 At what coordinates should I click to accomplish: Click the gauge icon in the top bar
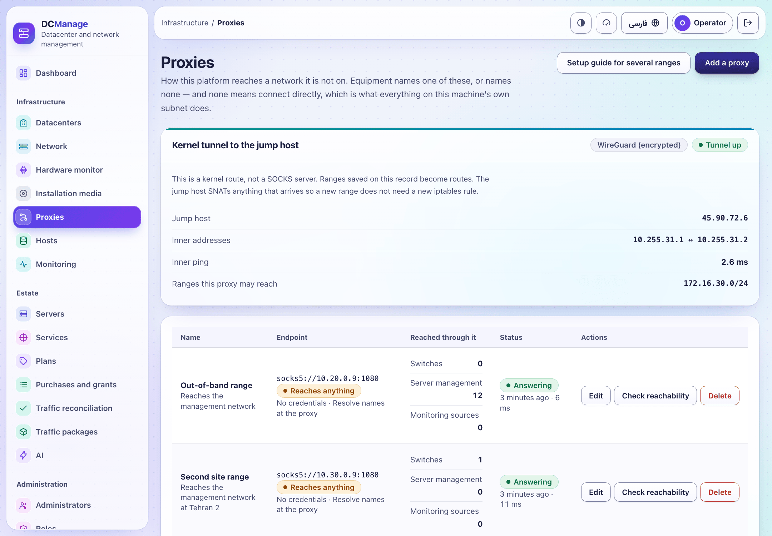606,23
